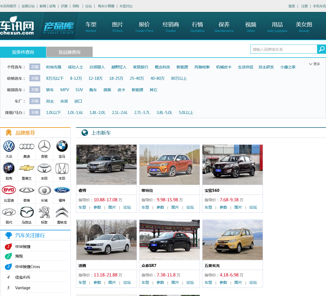Open the 经销商 Dealer menu
Screen dimensions: 326x296
[x=171, y=27]
